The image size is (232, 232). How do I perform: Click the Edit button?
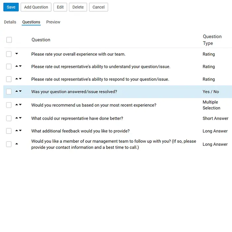60,7
